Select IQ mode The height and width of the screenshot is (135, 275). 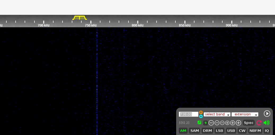point(267,130)
